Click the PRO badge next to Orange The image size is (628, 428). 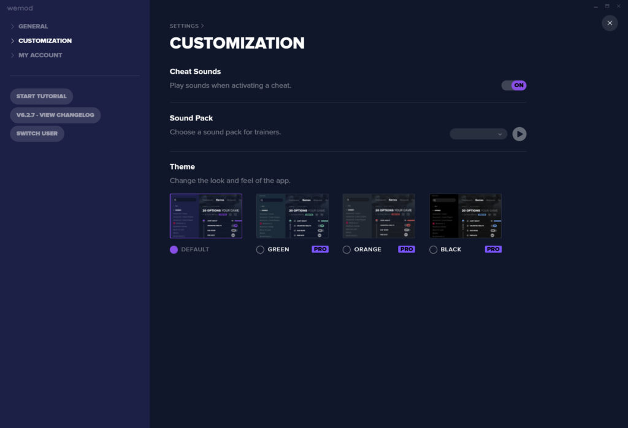(407, 249)
